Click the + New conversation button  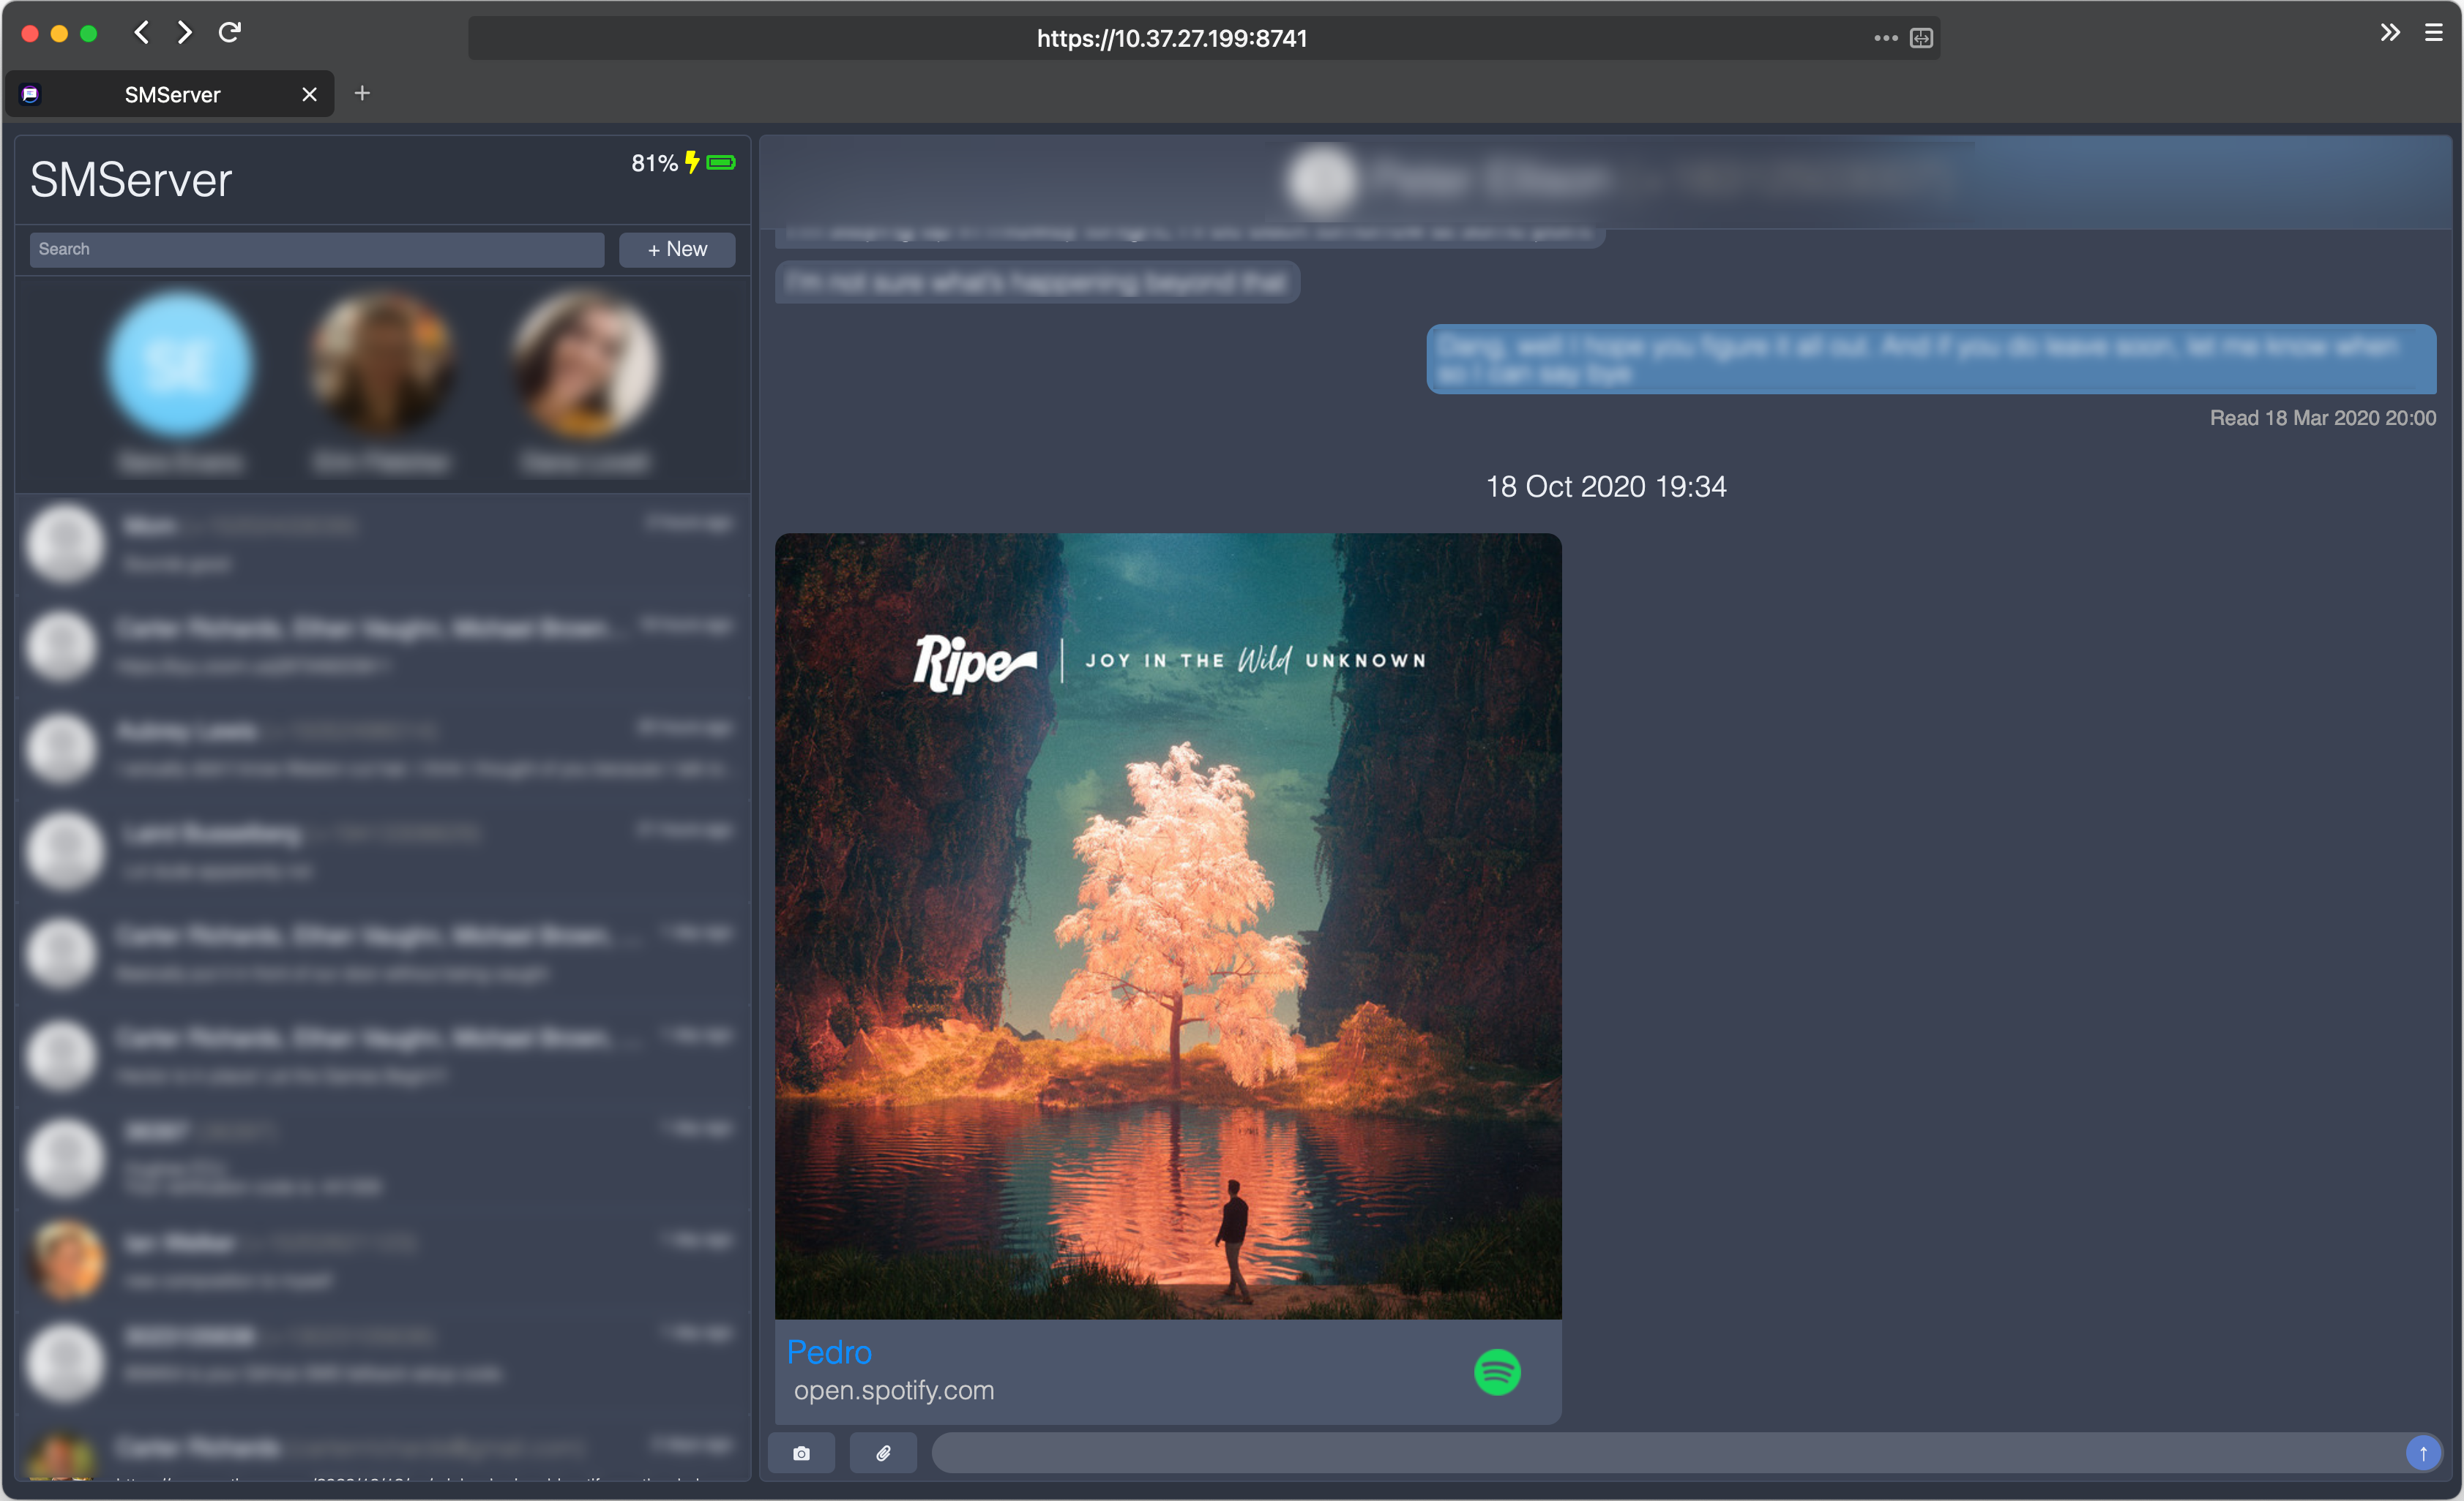pos(677,249)
